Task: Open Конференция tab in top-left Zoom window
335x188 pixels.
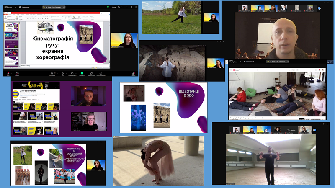Action: click(x=24, y=7)
